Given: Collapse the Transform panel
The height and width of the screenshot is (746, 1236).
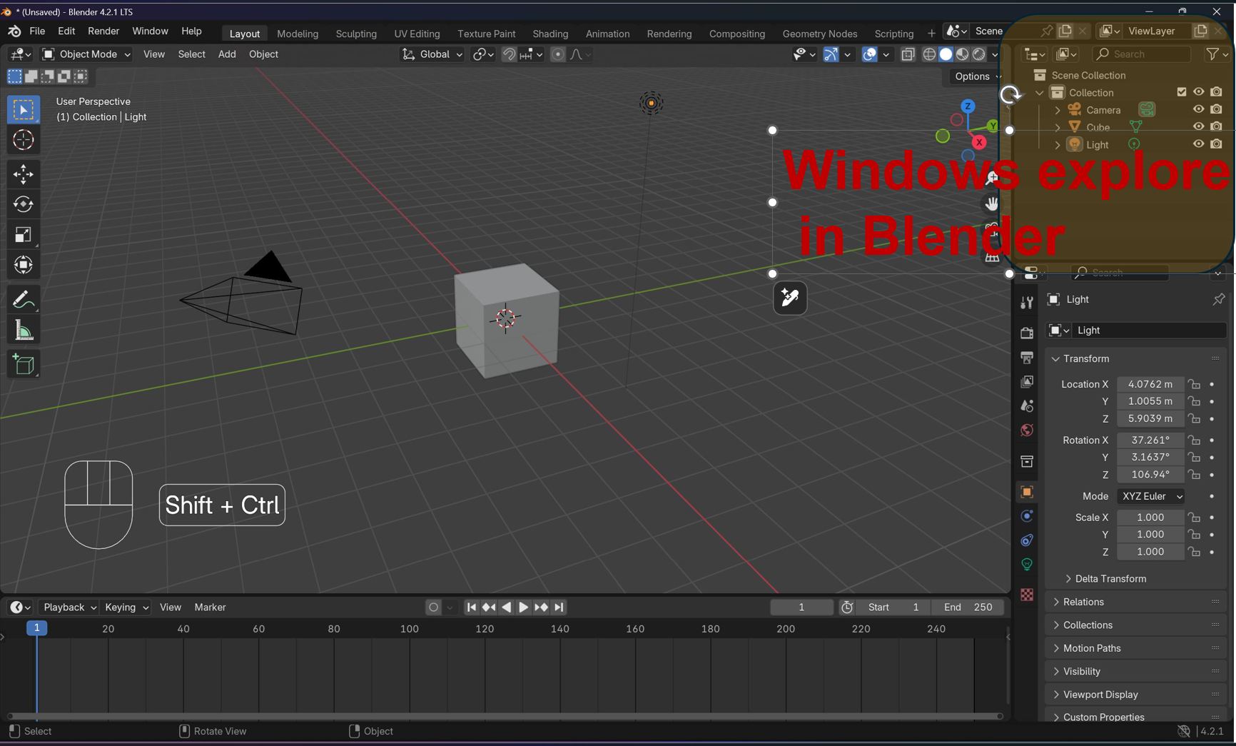Looking at the screenshot, I should click(x=1137, y=358).
